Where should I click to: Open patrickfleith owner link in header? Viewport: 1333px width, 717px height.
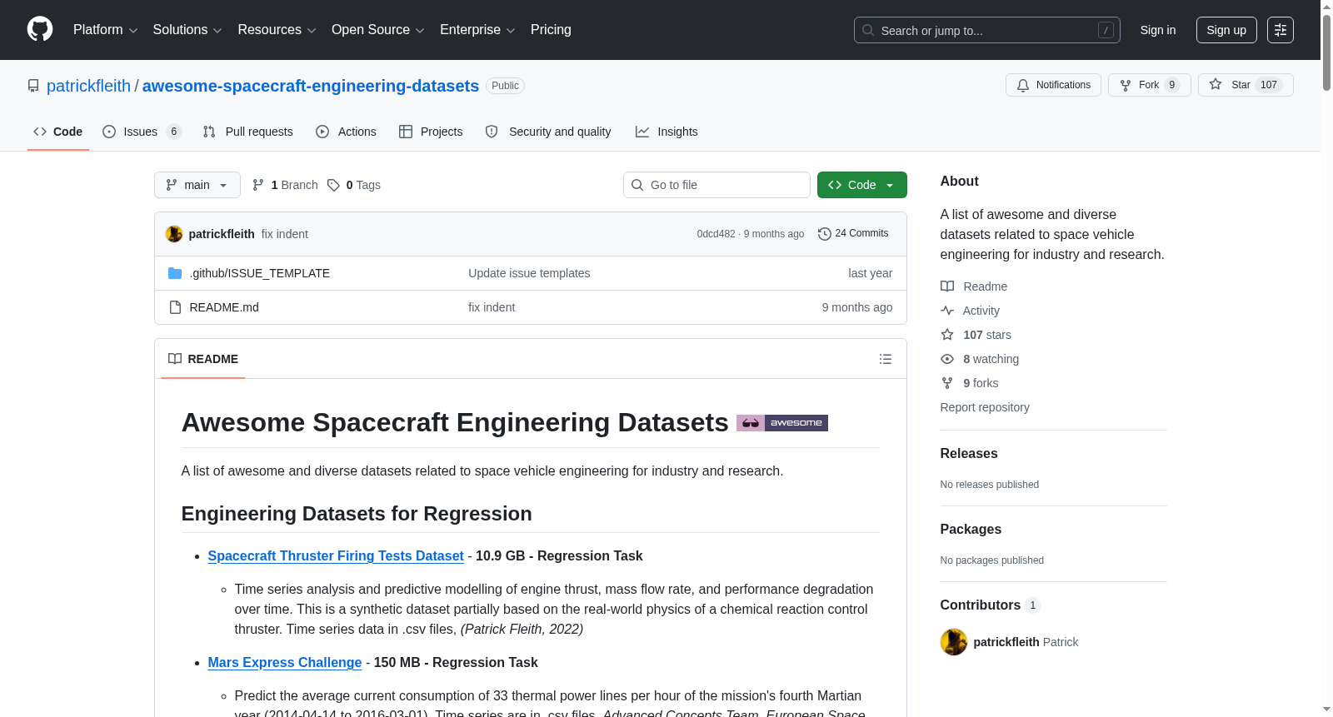click(x=88, y=86)
